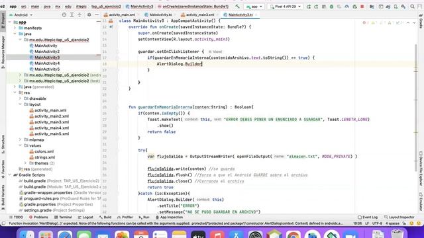Open activity_main4.xml in layout folder
Viewport: 424px width, 238px height.
tap(52, 128)
